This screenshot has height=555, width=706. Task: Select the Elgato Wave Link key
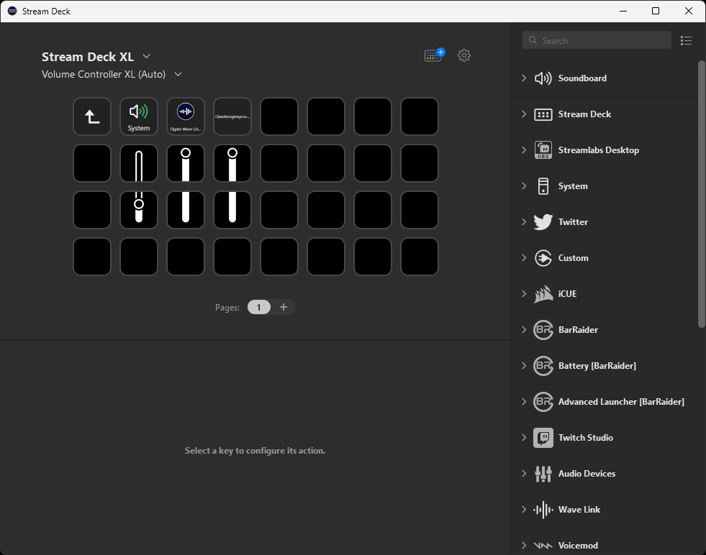[186, 116]
